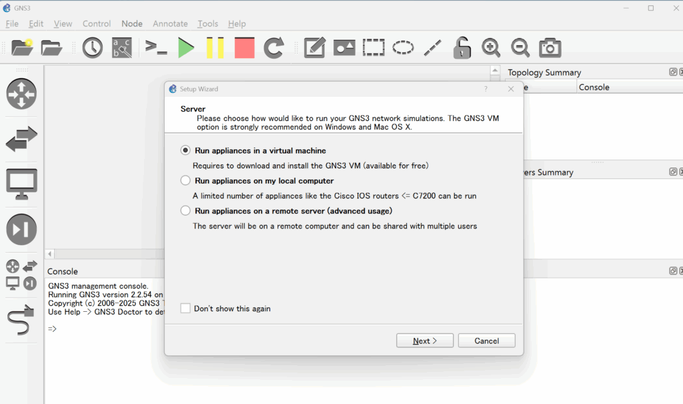Open the Edit menu

tap(36, 23)
